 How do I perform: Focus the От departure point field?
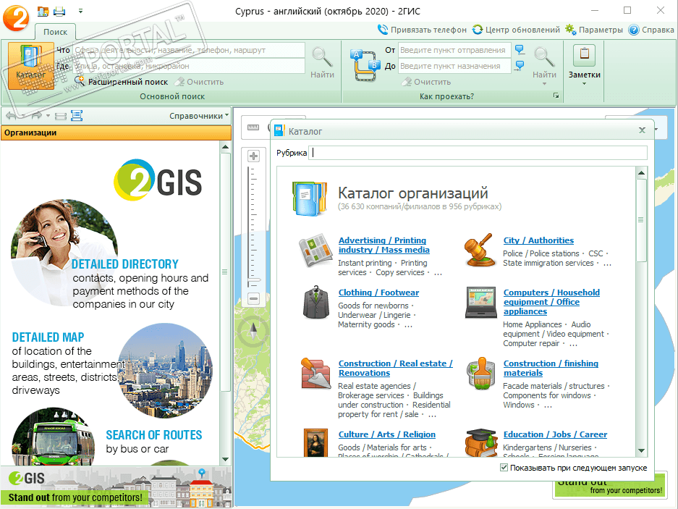click(454, 50)
